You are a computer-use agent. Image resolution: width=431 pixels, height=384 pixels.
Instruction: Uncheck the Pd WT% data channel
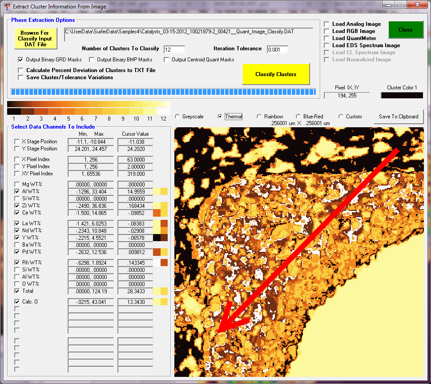(17, 252)
